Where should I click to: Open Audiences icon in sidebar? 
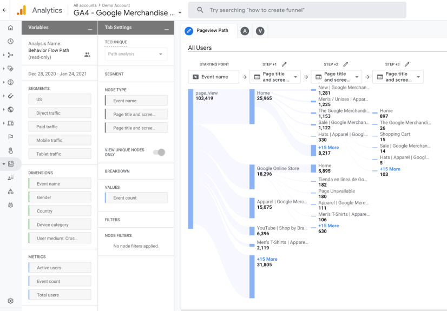tap(10, 178)
